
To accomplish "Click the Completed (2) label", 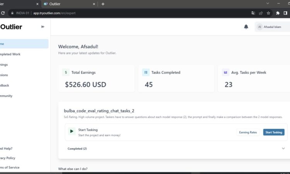I will [x=77, y=148].
